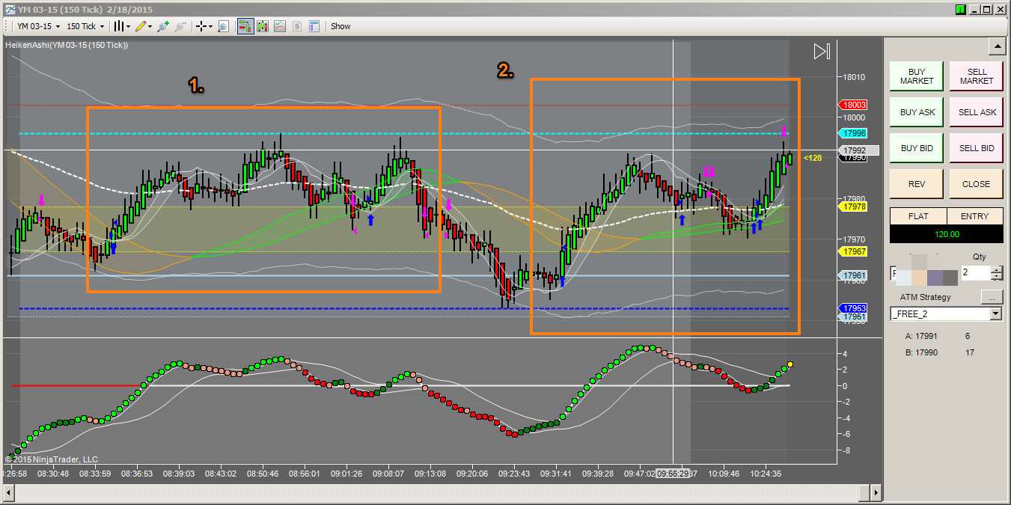Click the 18010 price axis label

pyautogui.click(x=854, y=77)
